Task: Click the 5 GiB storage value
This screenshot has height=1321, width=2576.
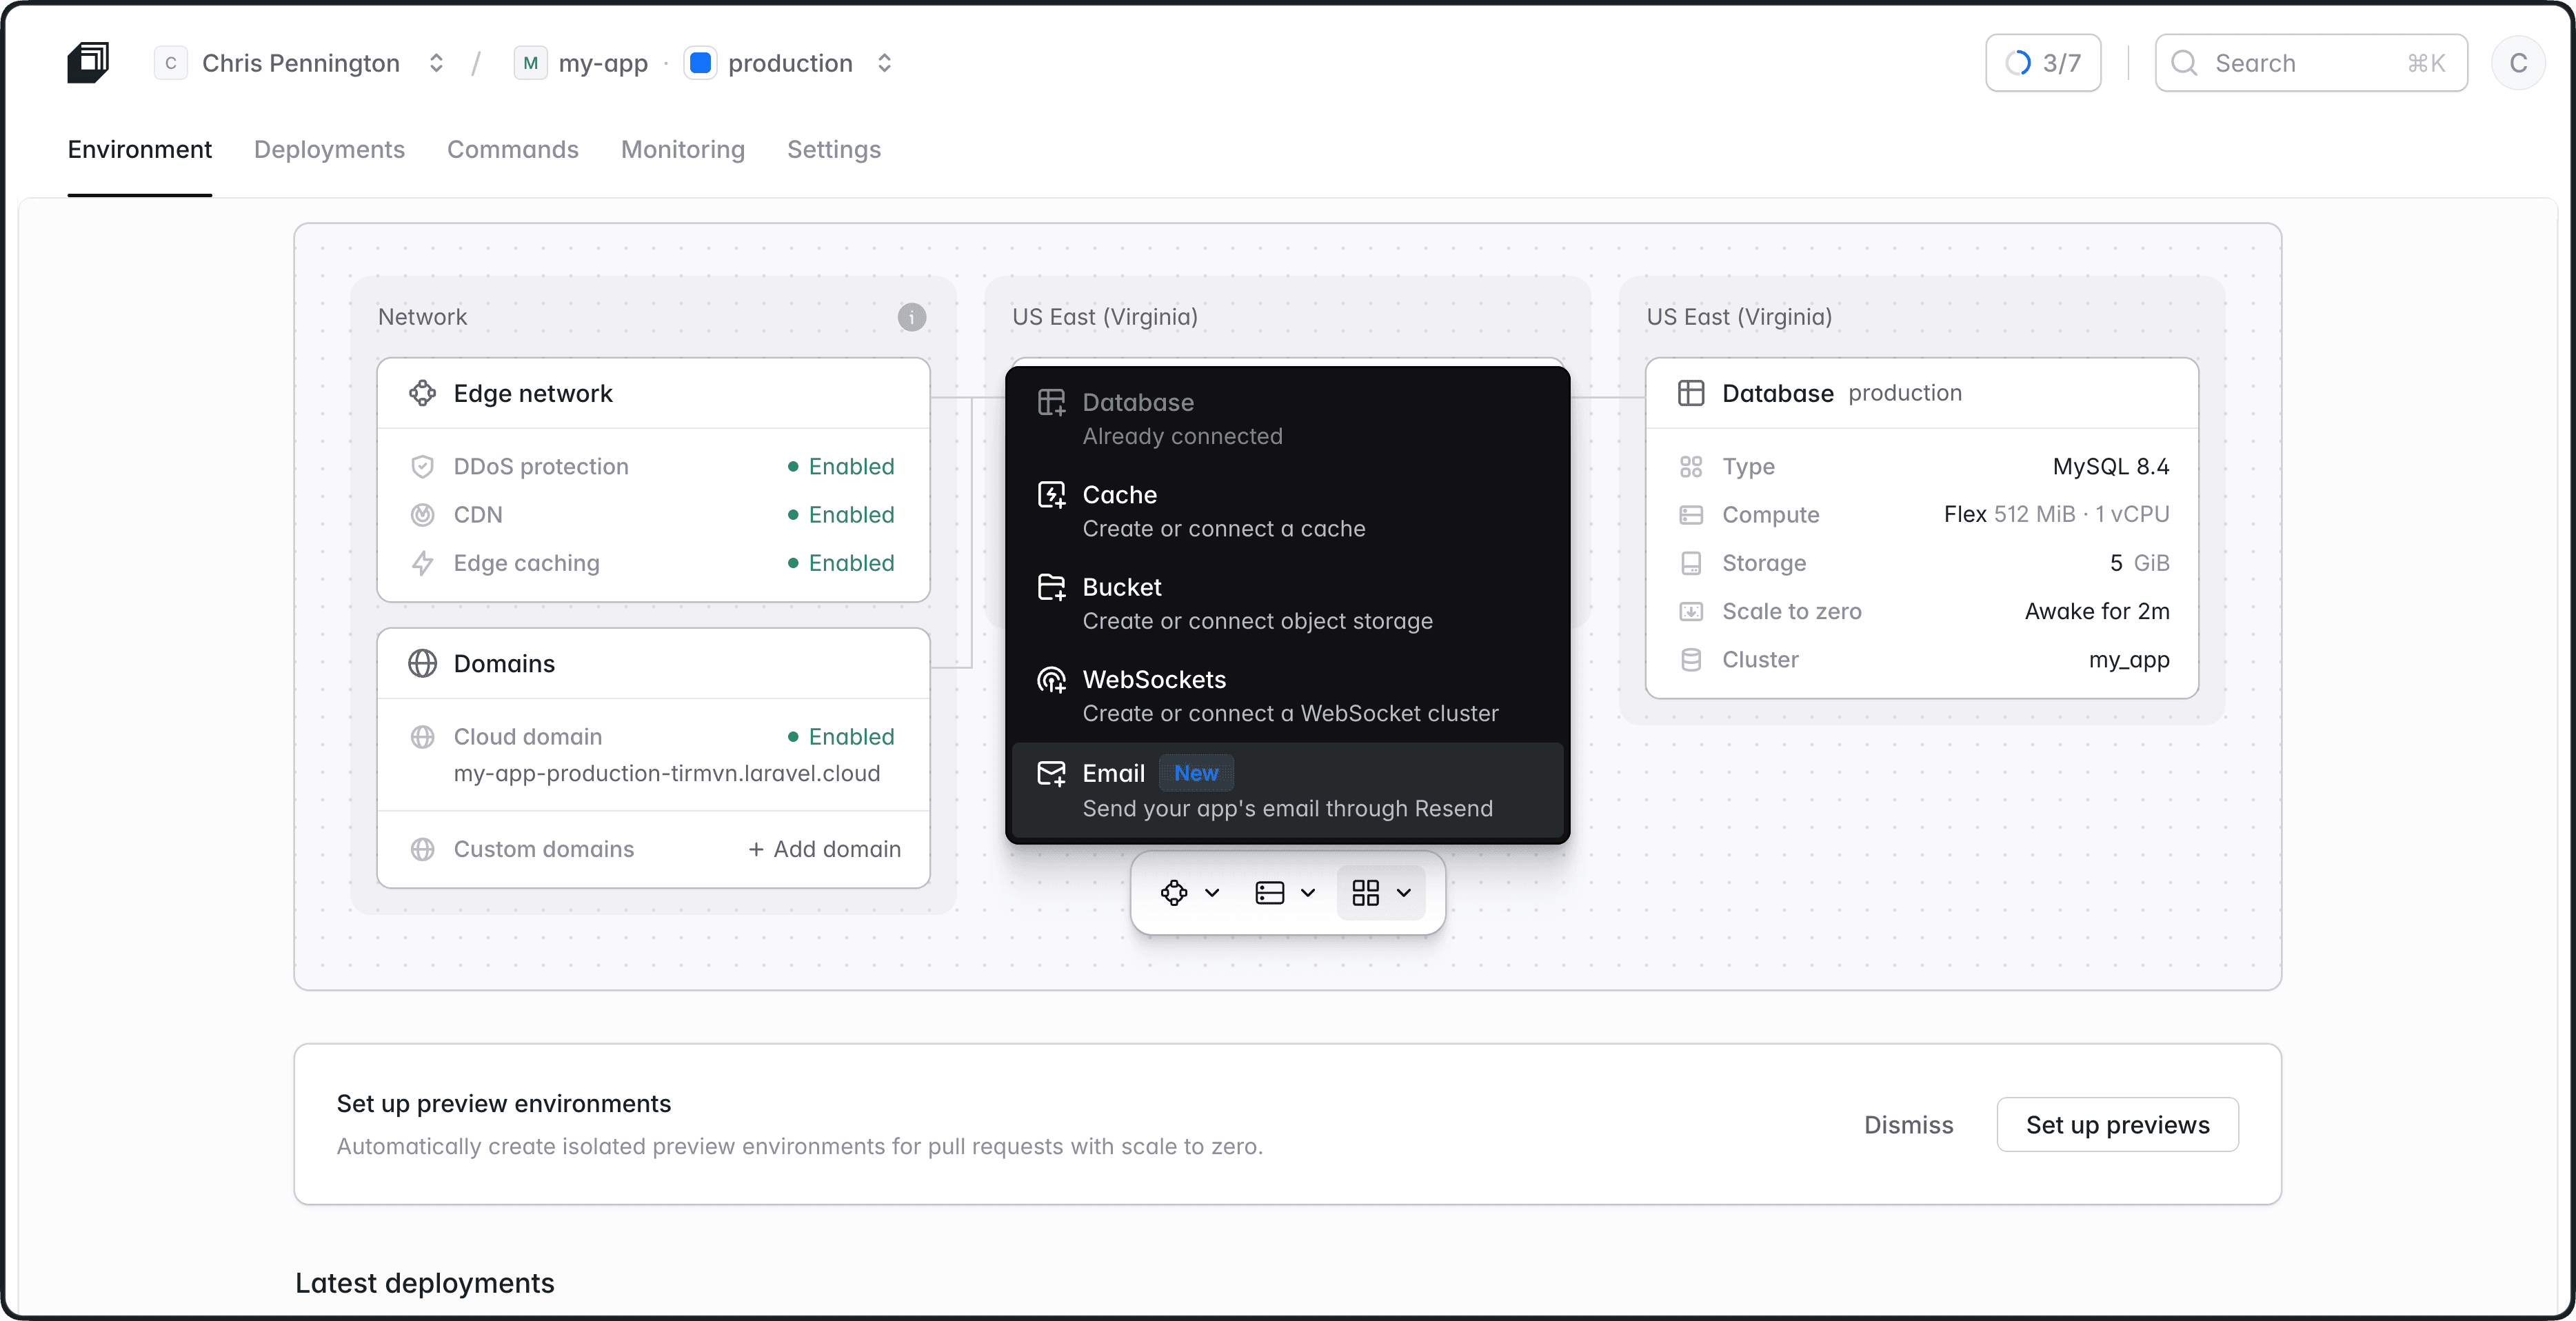Action: [2139, 563]
